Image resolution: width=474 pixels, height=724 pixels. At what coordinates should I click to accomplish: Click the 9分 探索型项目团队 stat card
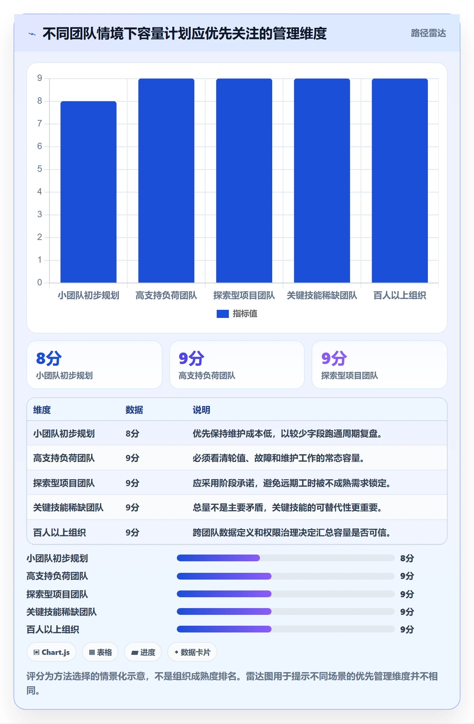(x=380, y=365)
